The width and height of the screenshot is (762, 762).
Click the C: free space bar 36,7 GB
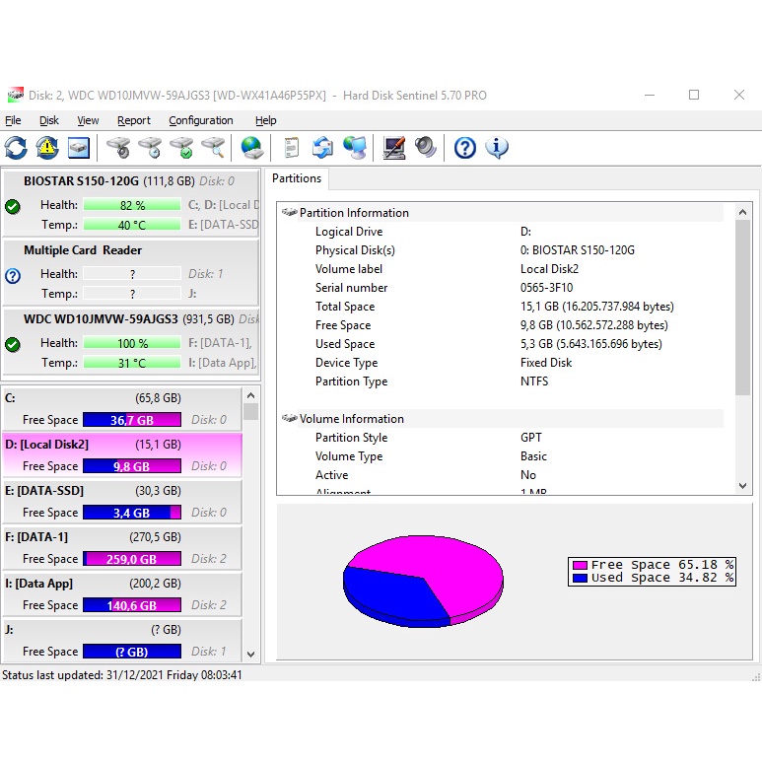[132, 419]
